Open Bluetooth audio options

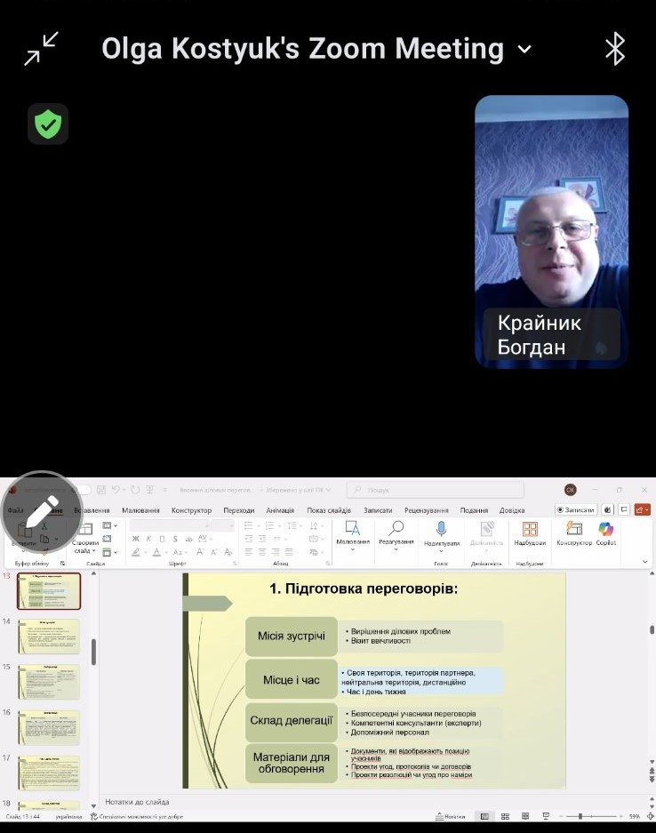click(x=614, y=48)
